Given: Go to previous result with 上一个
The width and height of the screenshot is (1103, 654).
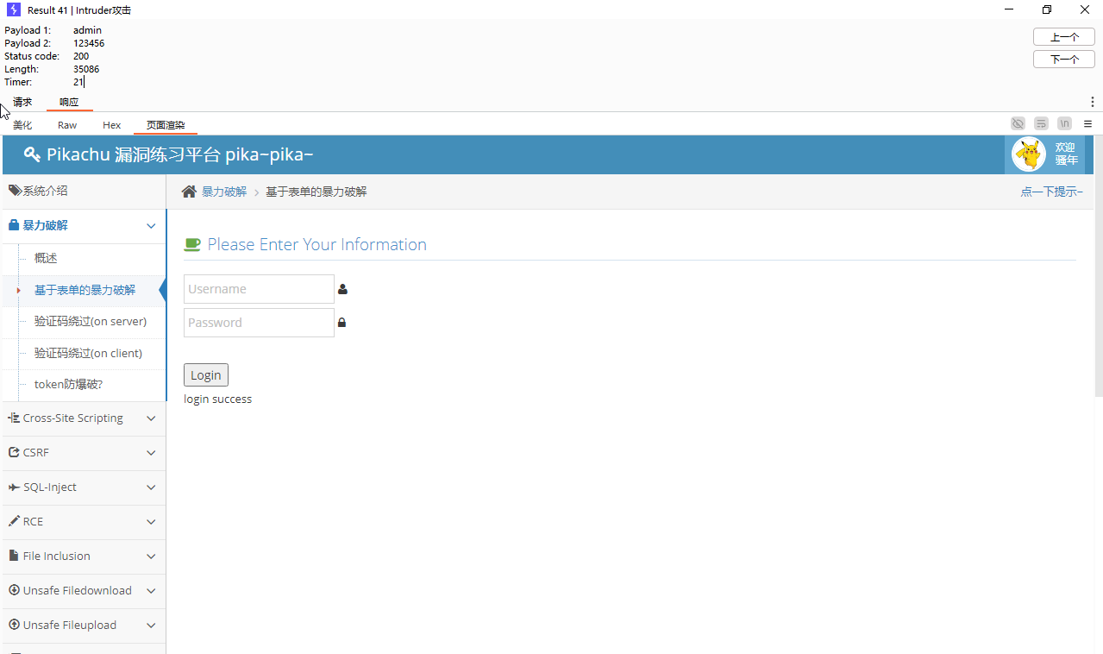Looking at the screenshot, I should click(x=1064, y=37).
